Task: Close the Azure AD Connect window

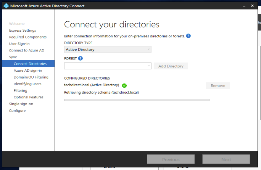Action: tap(252, 6)
